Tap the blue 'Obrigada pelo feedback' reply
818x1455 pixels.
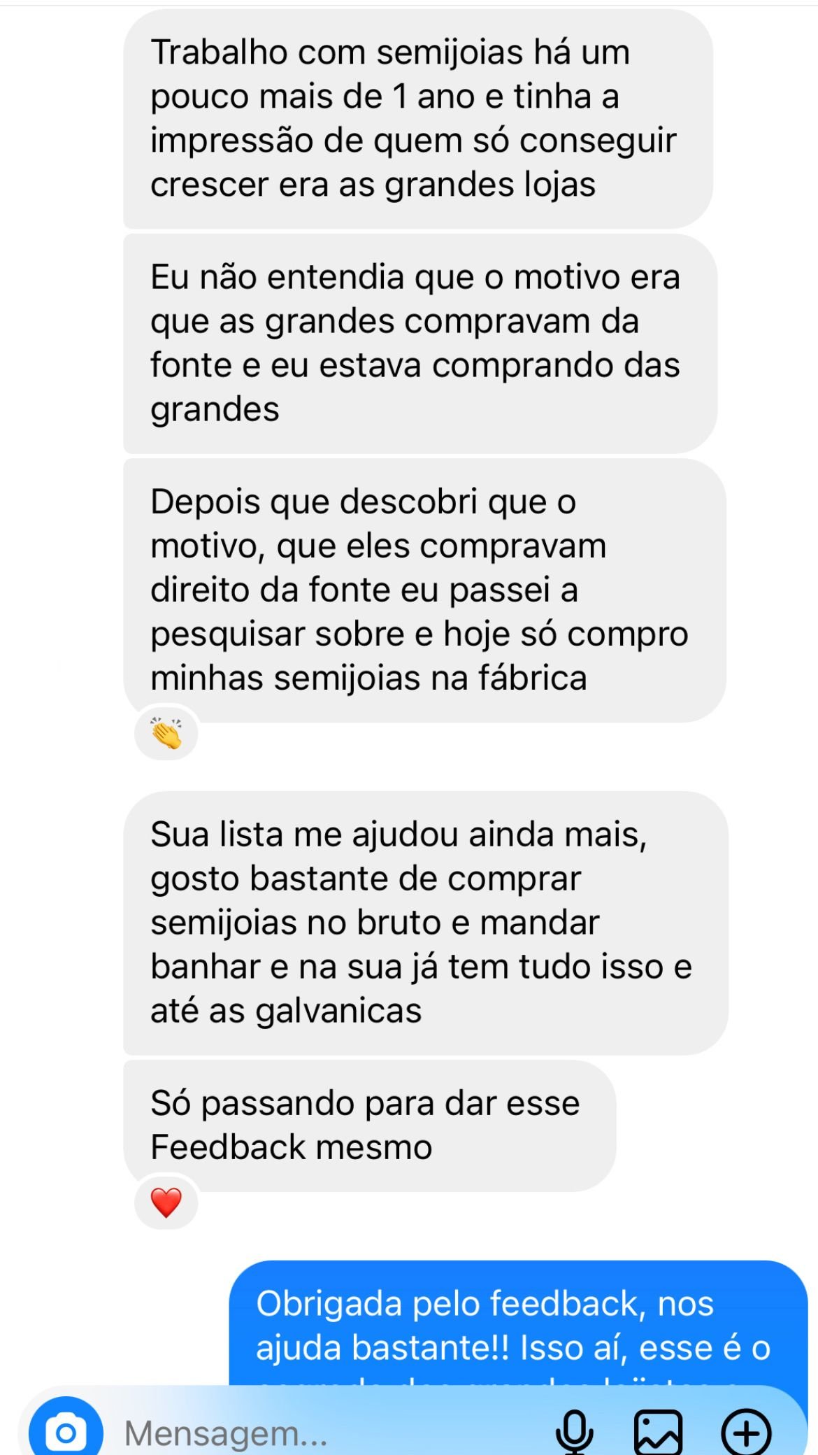tap(517, 1326)
